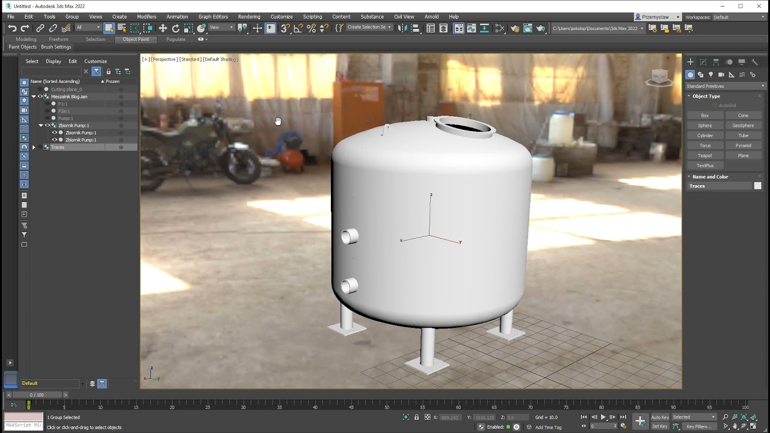This screenshot has height=433, width=770.
Task: Open the Selected key mode dropdown
Action: [x=694, y=417]
